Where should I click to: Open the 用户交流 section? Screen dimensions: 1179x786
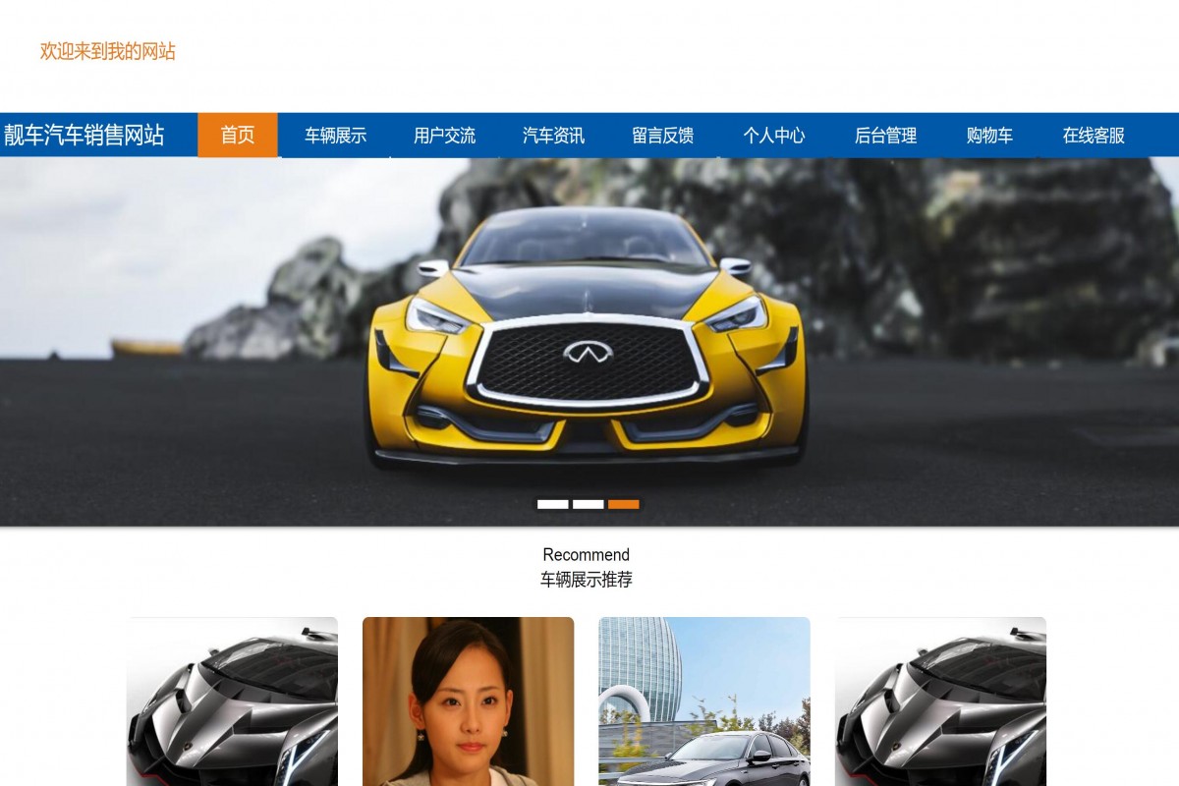444,136
